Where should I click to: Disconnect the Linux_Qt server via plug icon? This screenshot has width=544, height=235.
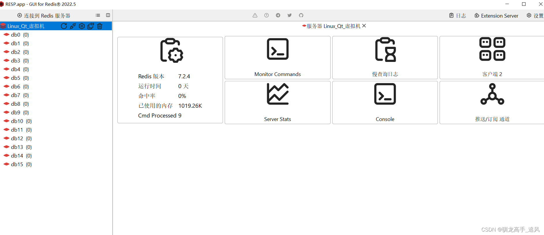pos(73,26)
